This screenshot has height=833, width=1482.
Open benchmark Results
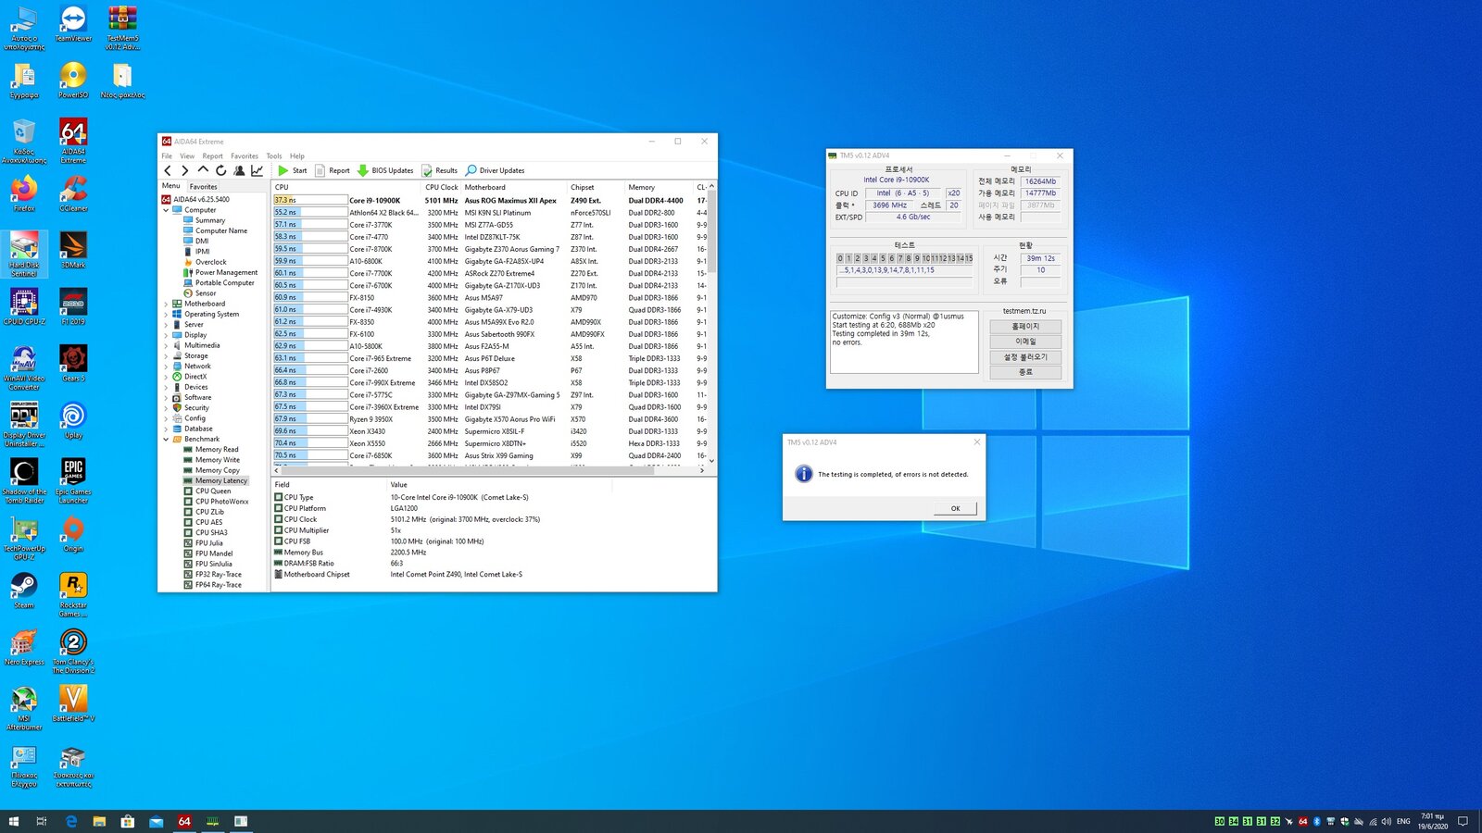click(x=440, y=170)
